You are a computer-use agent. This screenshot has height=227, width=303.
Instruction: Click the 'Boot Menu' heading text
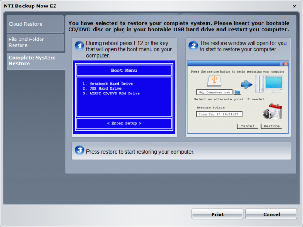124,70
